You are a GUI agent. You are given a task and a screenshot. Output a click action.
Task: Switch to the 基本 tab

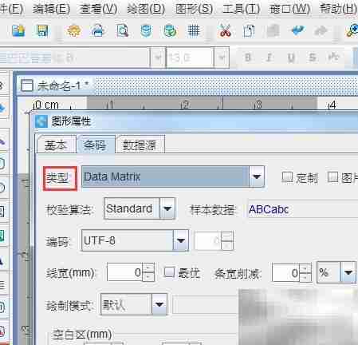click(56, 145)
